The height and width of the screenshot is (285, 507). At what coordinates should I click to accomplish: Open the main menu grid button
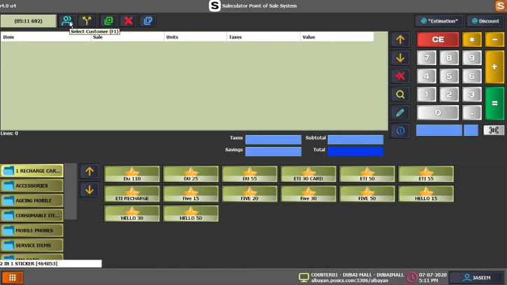13,277
